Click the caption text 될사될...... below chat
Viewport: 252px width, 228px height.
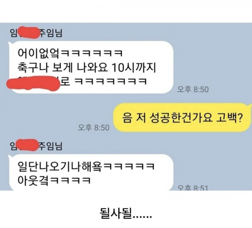(x=126, y=214)
